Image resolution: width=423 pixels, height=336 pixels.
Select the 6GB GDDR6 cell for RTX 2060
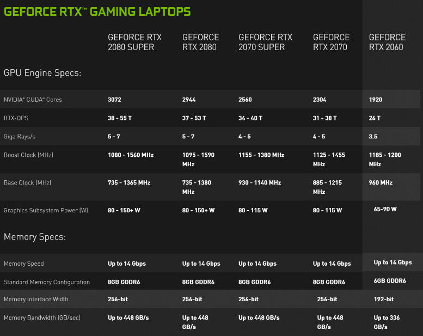(390, 280)
